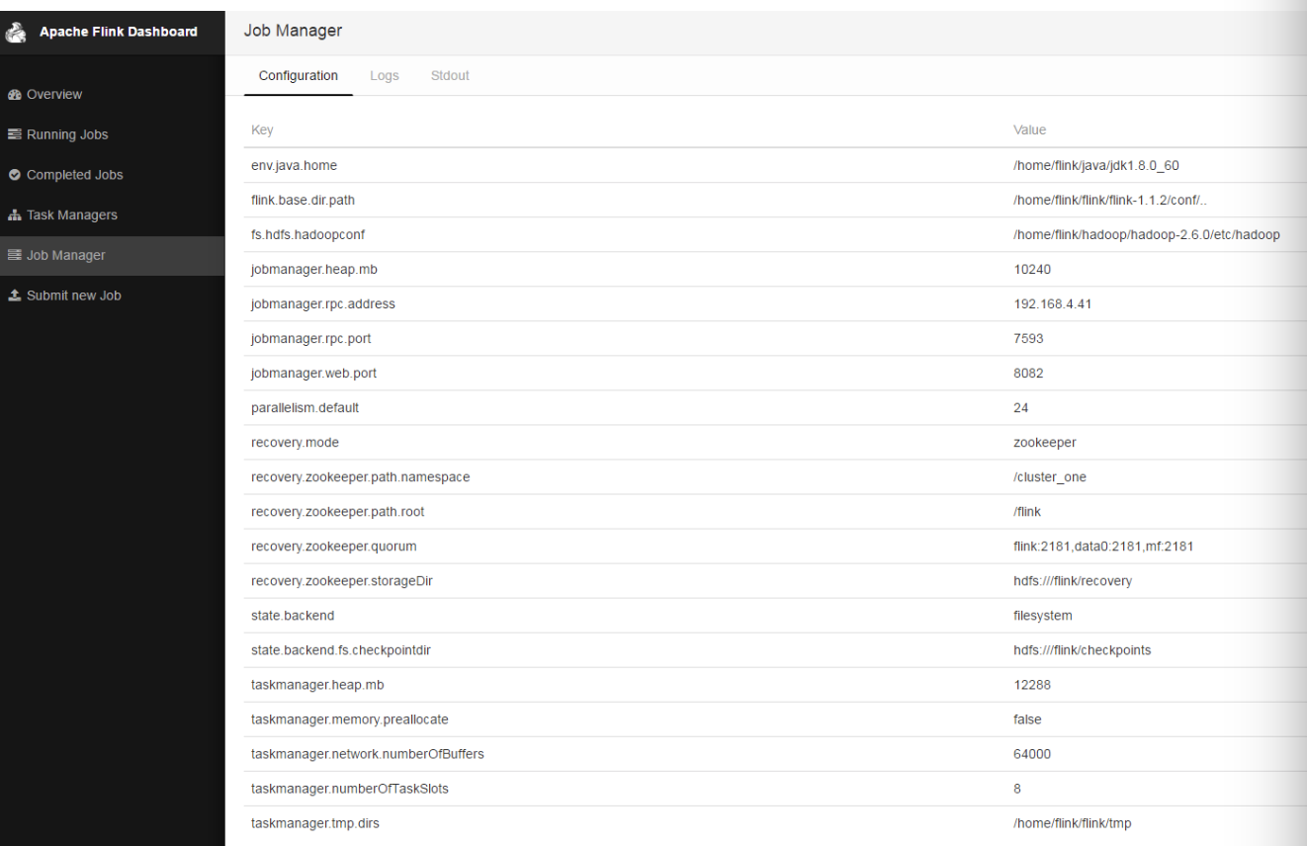
Task: Click the 192.168.4.41 address value
Action: point(1052,304)
